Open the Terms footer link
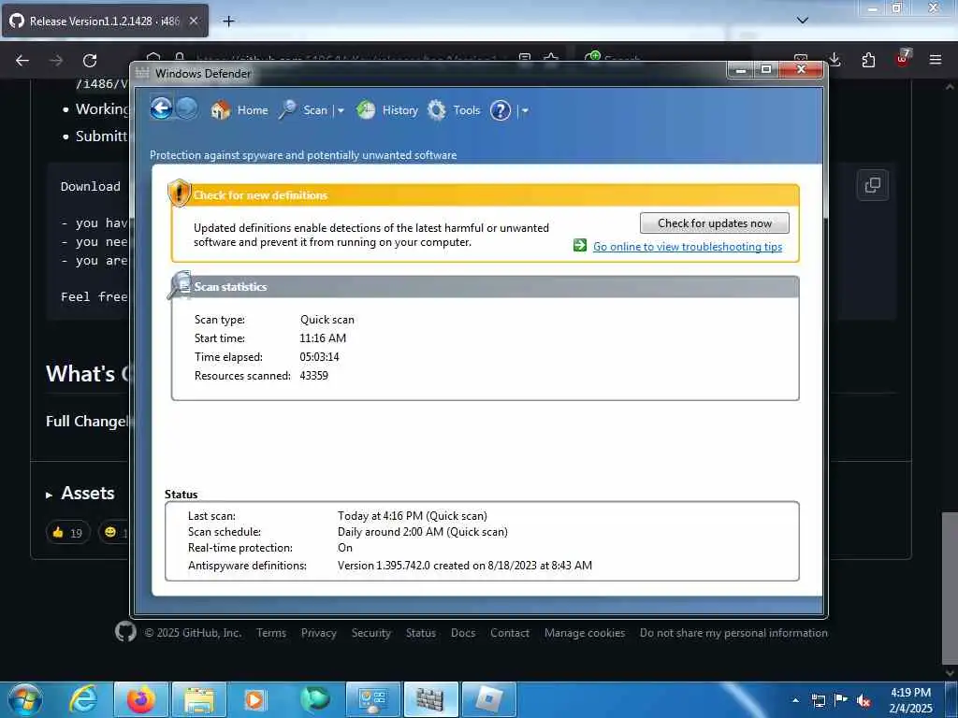This screenshot has height=718, width=958. [271, 633]
